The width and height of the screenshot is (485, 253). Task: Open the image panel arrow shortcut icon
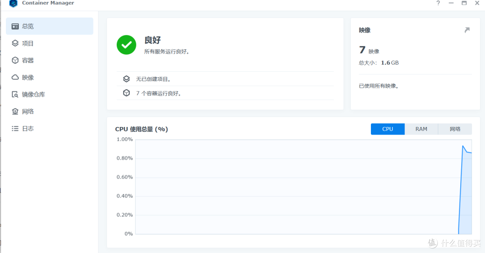pyautogui.click(x=467, y=30)
